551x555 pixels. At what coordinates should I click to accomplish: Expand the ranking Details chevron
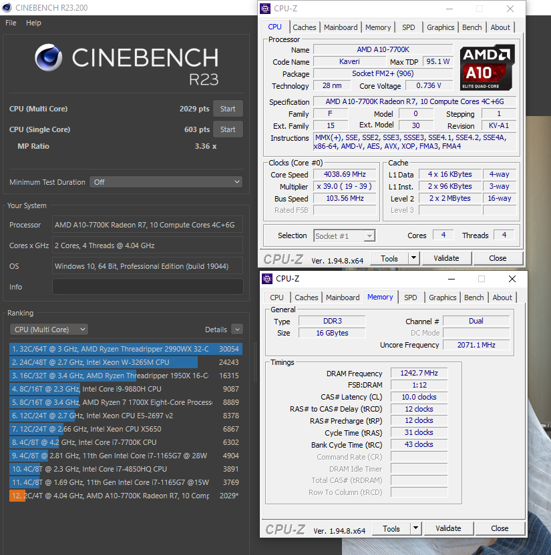coord(237,330)
